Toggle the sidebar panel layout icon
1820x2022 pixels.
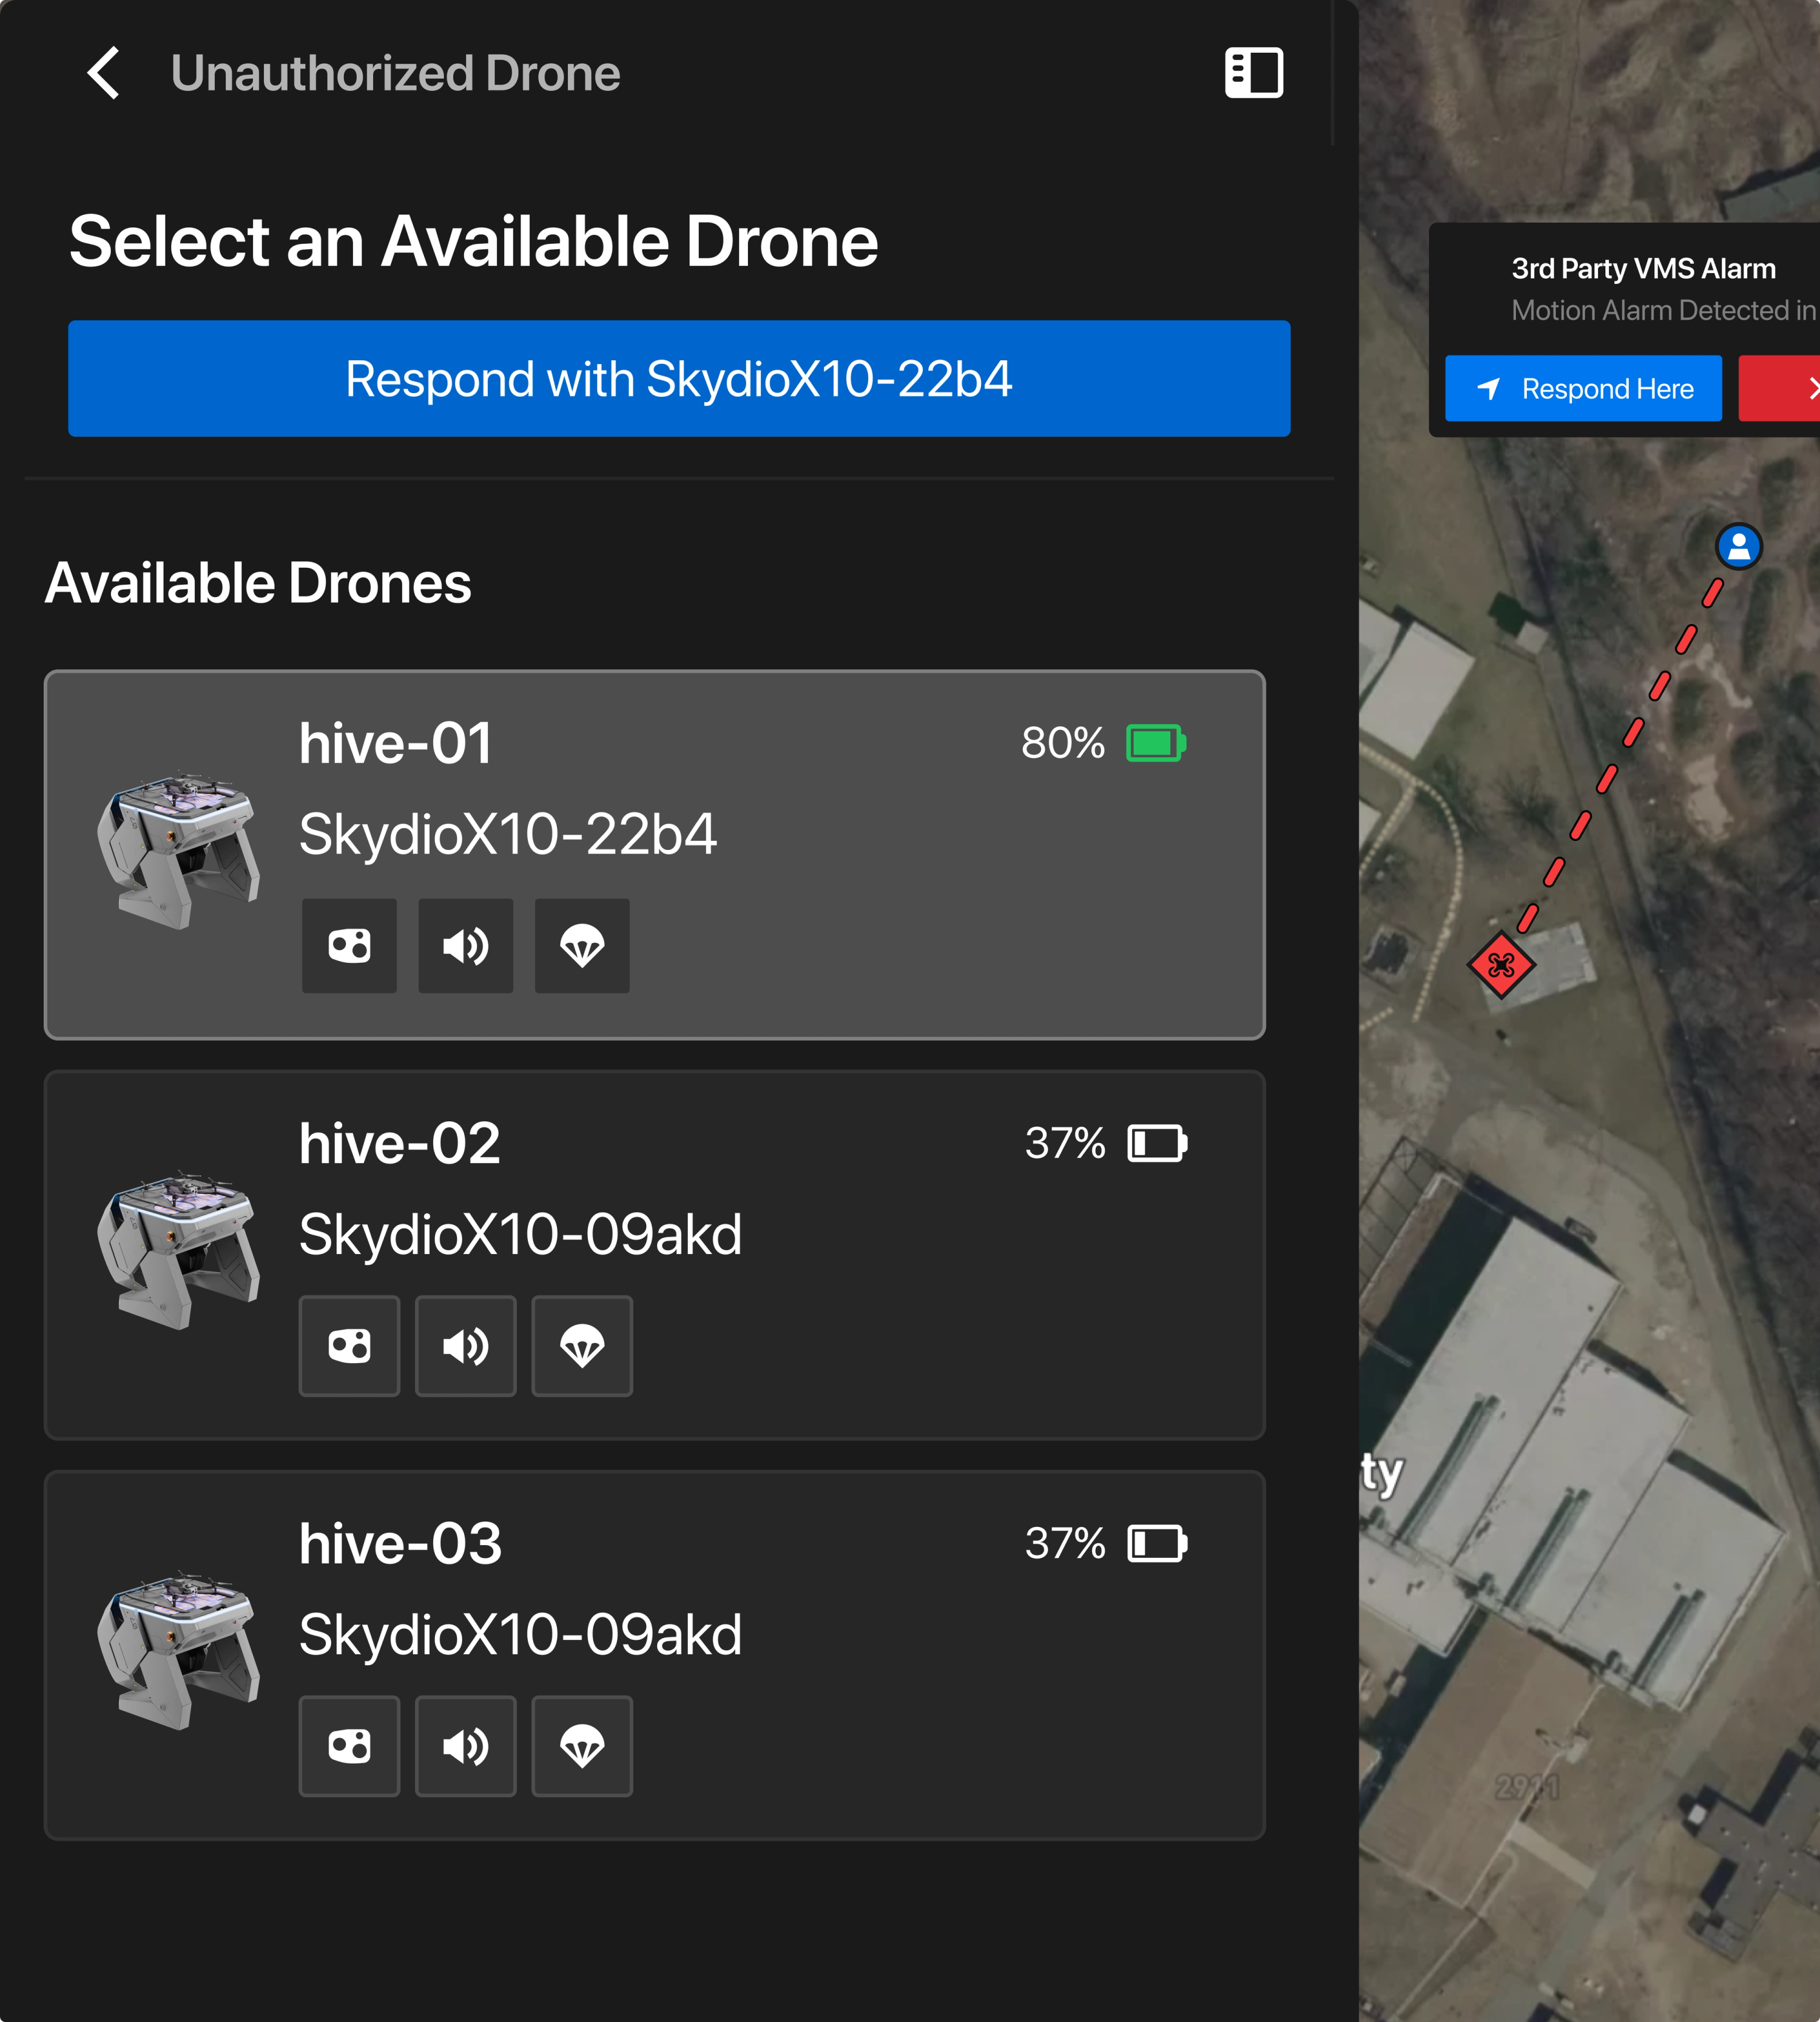tap(1254, 73)
